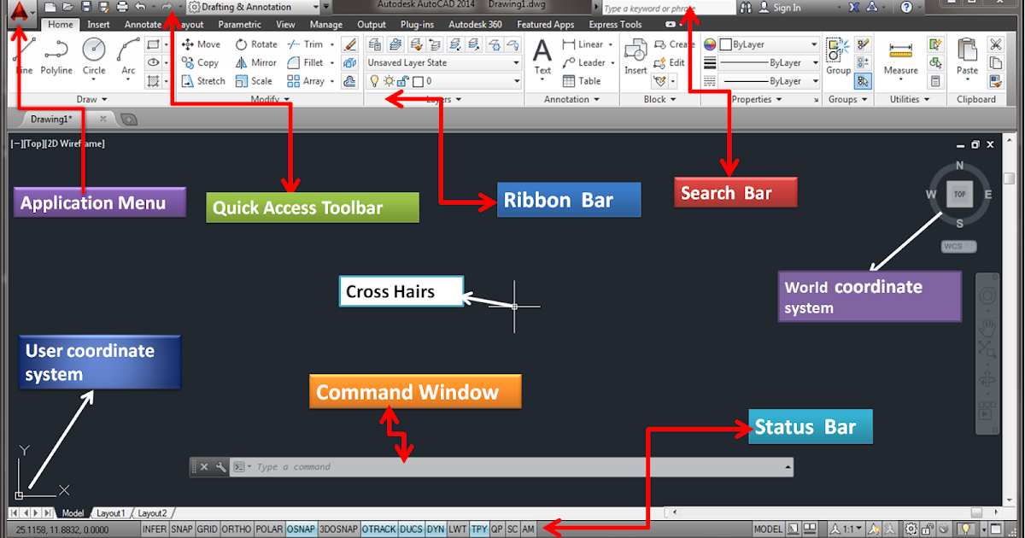Image resolution: width=1025 pixels, height=538 pixels.
Task: Toggle SNAP mode in status bar
Action: tap(182, 530)
